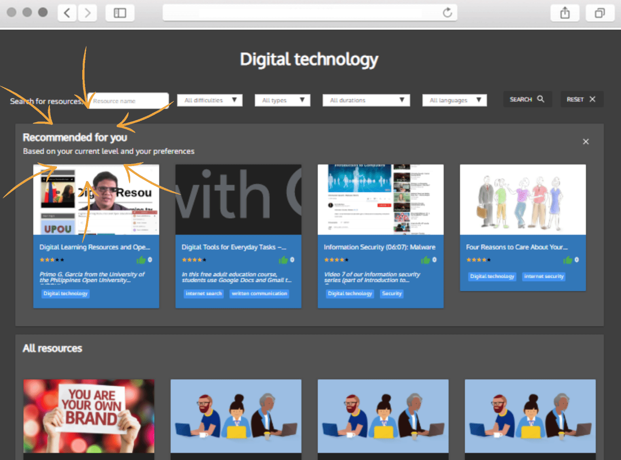
Task: Click star rating on Digital Tools card
Action: coord(194,260)
